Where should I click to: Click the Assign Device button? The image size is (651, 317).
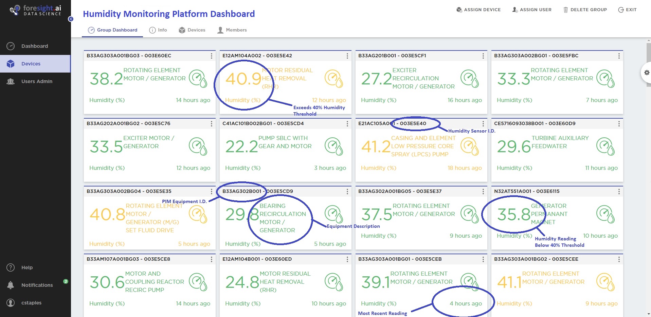pos(478,10)
